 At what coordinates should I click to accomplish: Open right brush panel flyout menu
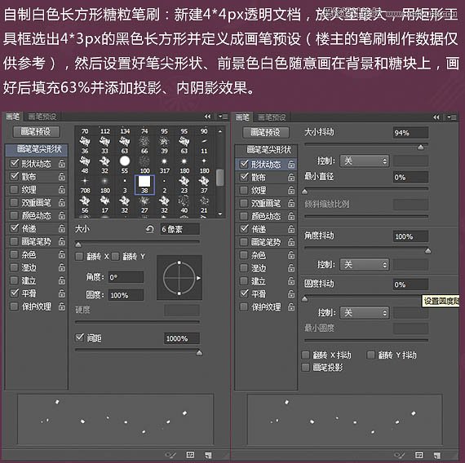pyautogui.click(x=451, y=117)
